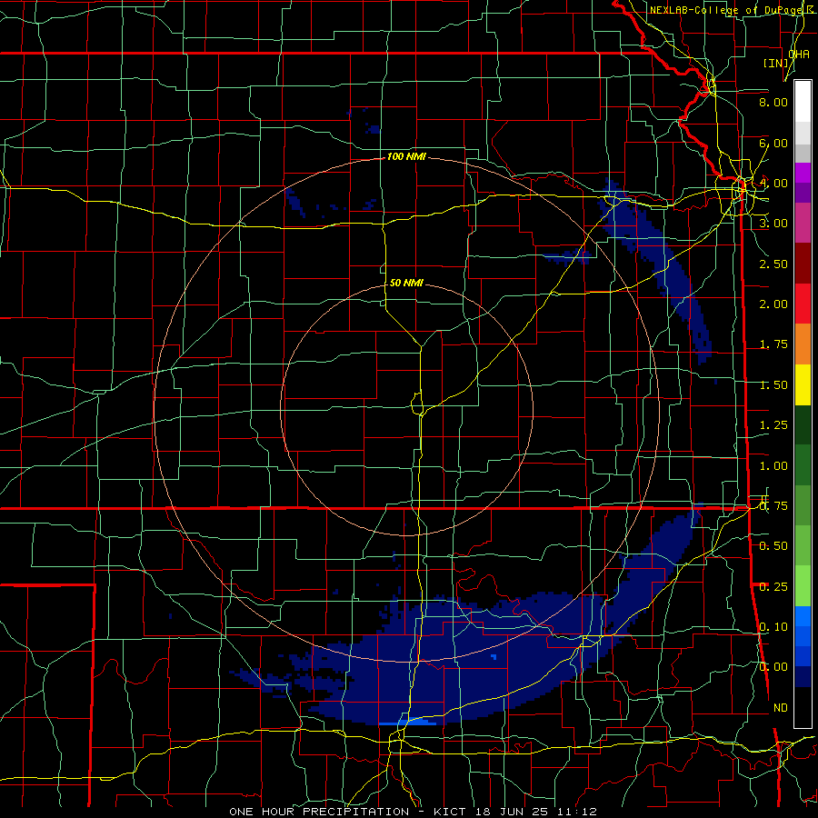Image resolution: width=818 pixels, height=818 pixels.
Task: Pick the orange legend swatch
Action: click(x=803, y=344)
